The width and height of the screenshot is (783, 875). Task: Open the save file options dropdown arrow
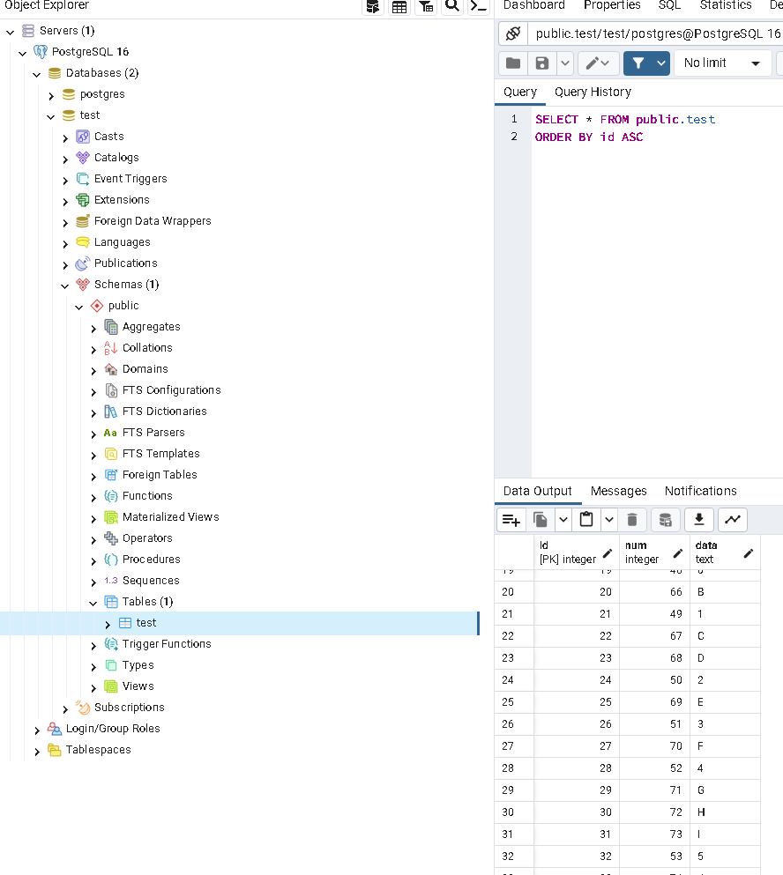pos(565,63)
